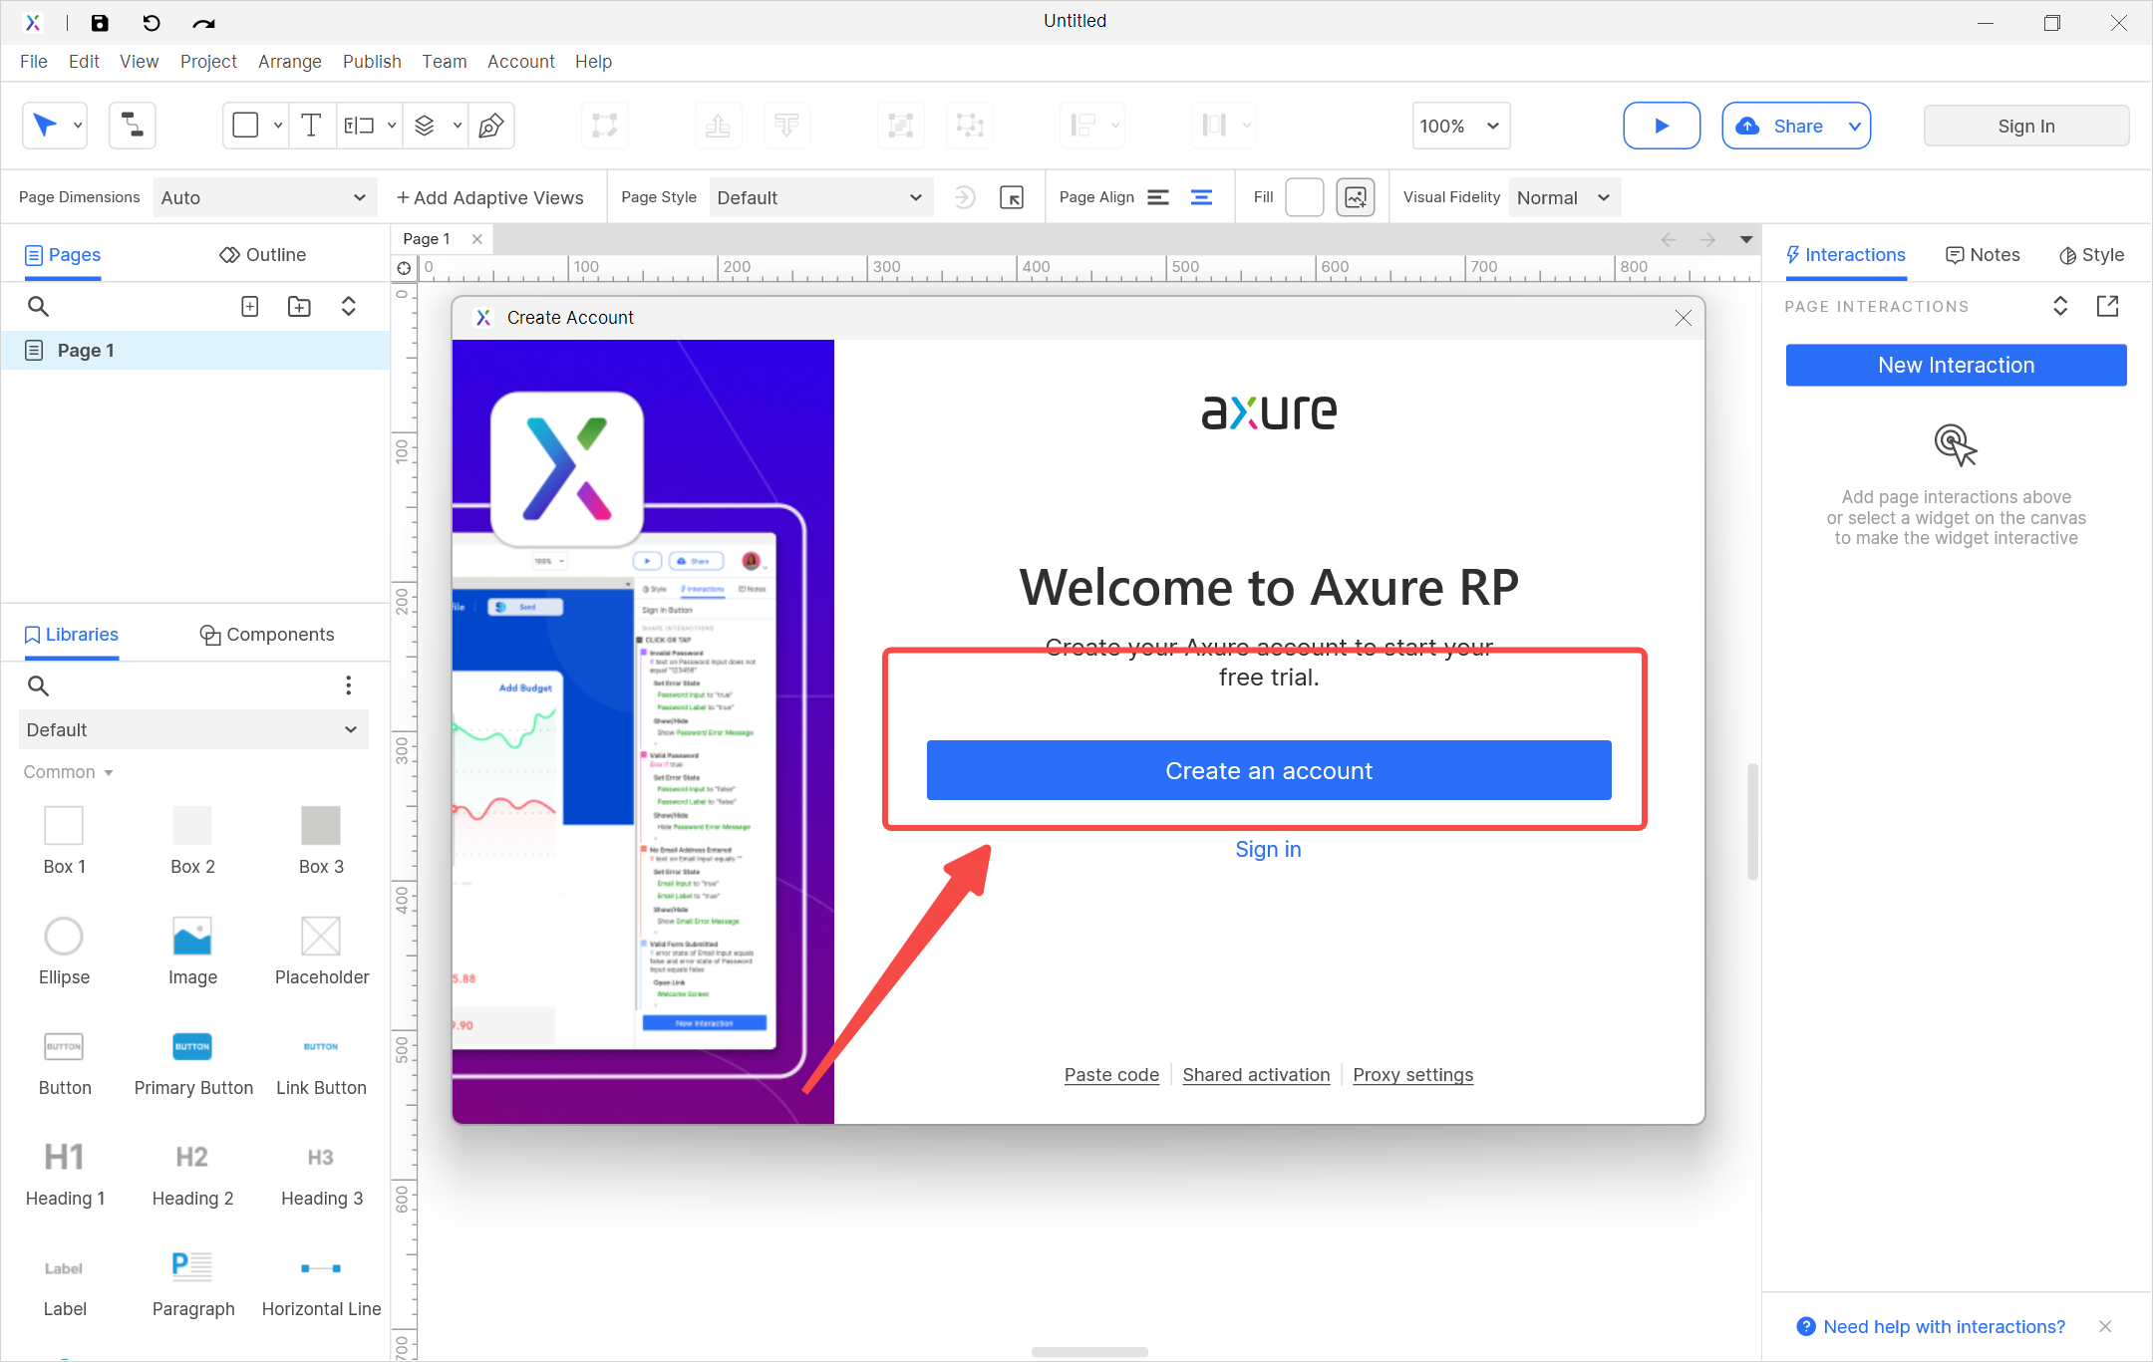
Task: Switch to the Outline tab
Action: coord(263,255)
